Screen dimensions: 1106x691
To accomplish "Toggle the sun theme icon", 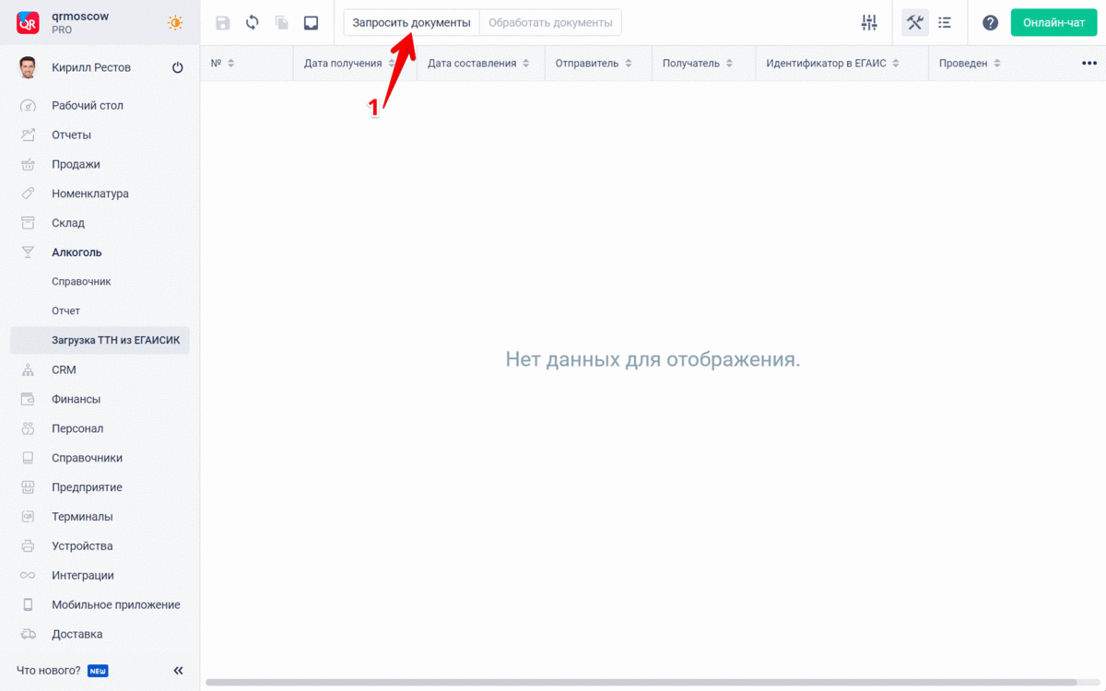I will (x=175, y=23).
